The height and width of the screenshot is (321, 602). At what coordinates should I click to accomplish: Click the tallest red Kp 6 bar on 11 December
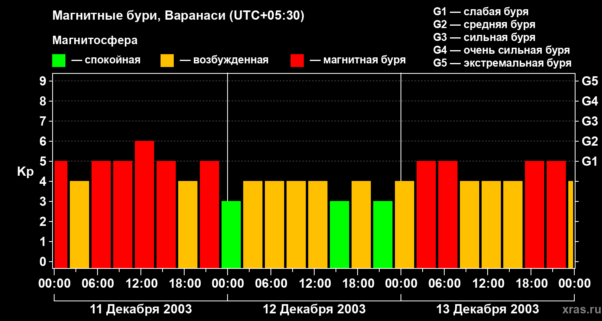(x=144, y=205)
